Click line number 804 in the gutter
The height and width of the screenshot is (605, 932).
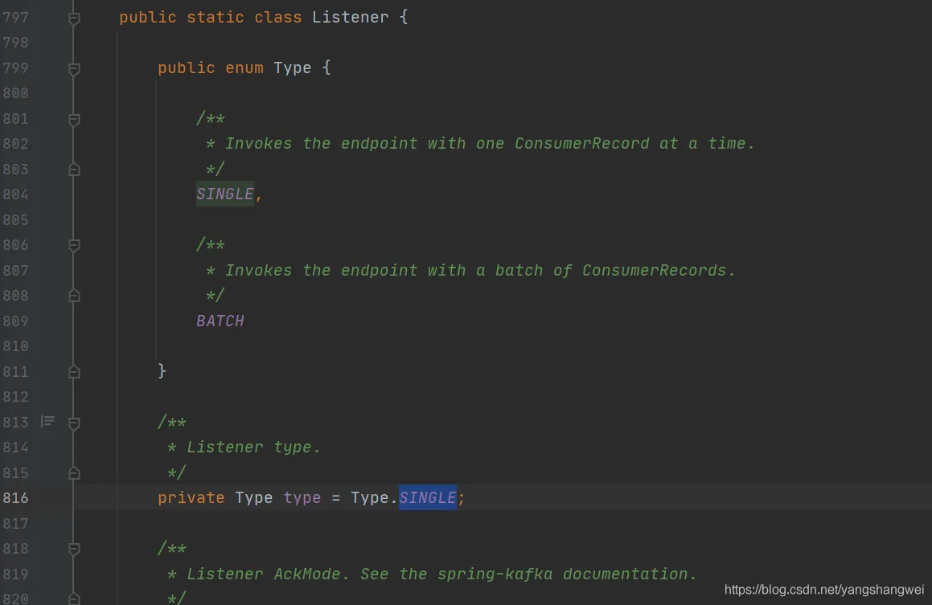tap(15, 194)
